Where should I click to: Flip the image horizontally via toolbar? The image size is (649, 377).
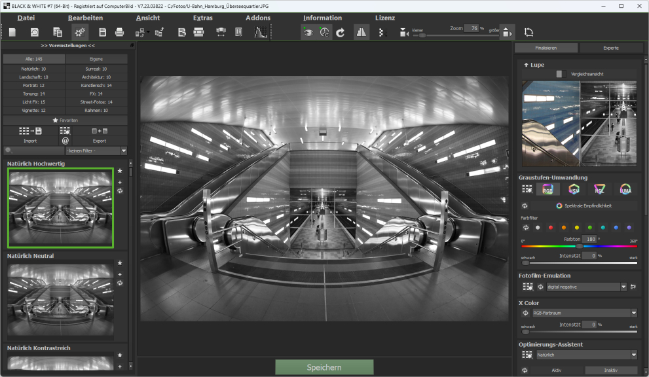[x=362, y=31]
